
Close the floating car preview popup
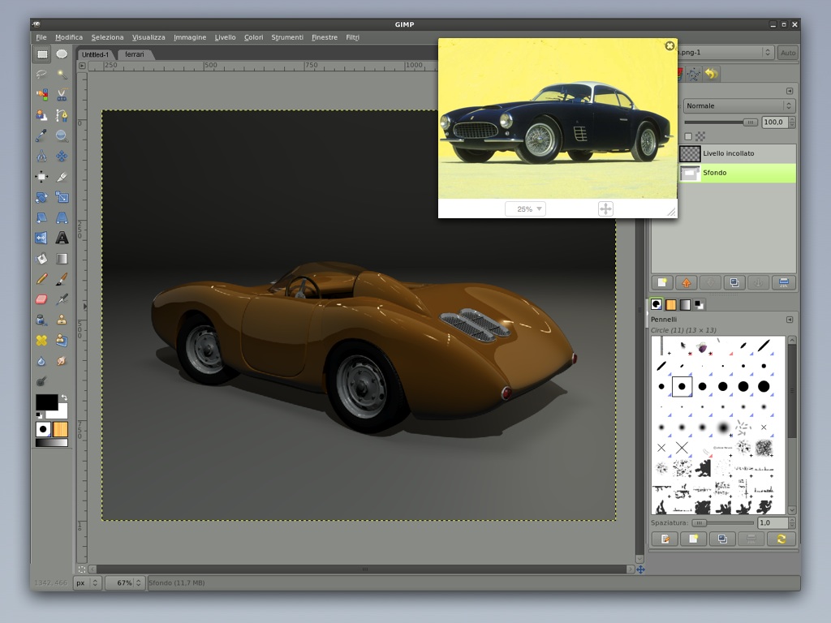pyautogui.click(x=670, y=46)
